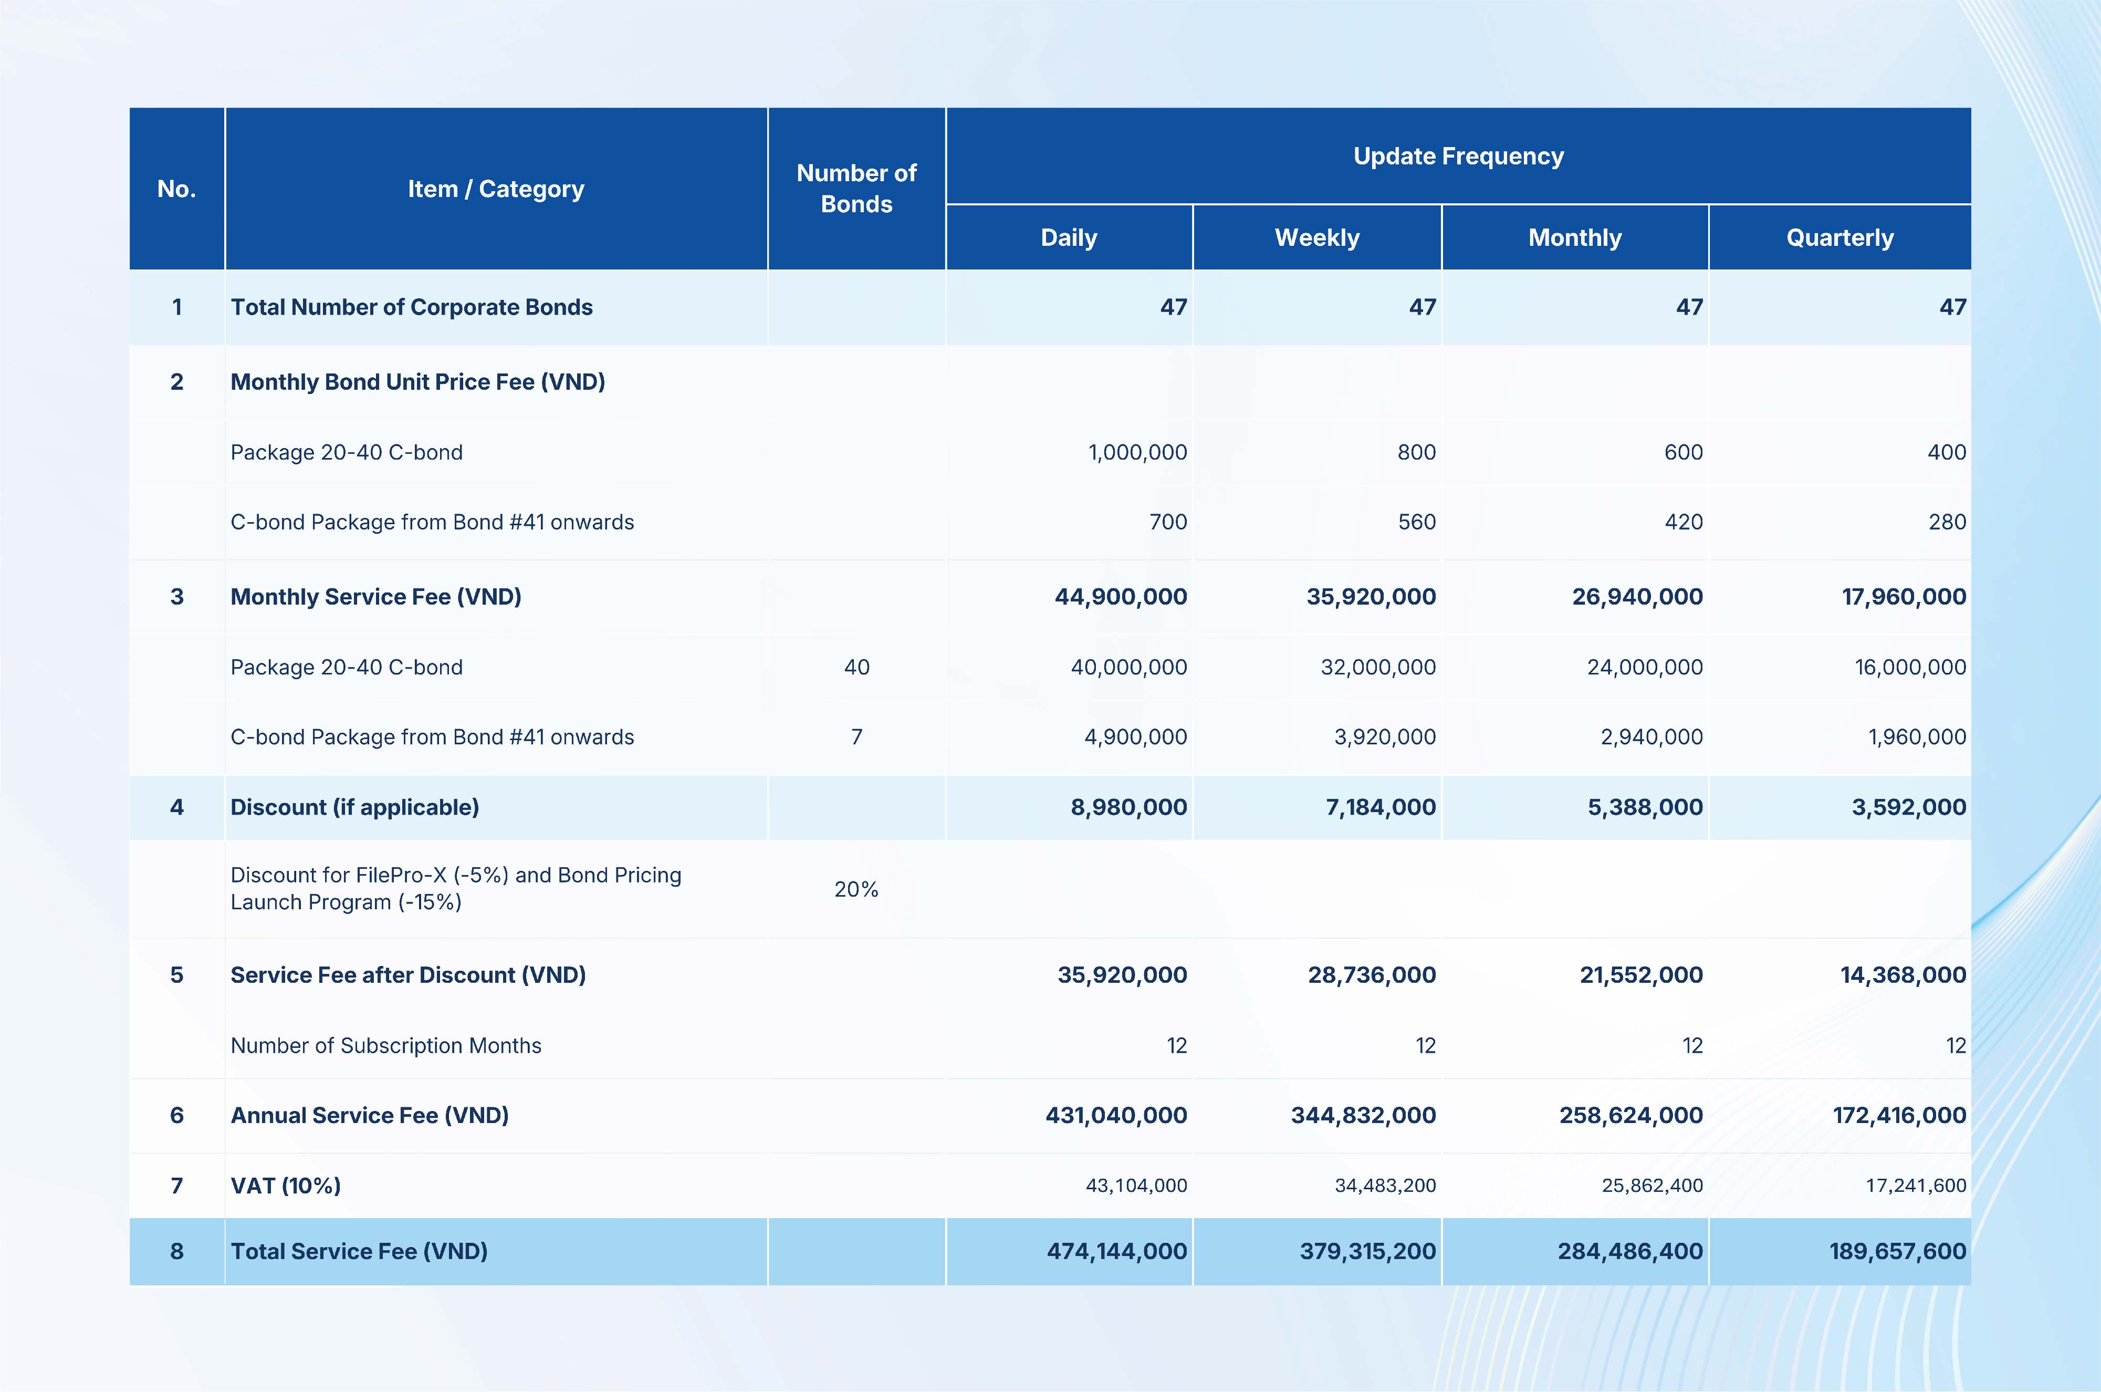Click the 189,657,600 Quarterly total fee
The height and width of the screenshot is (1392, 2101).
(1897, 1252)
